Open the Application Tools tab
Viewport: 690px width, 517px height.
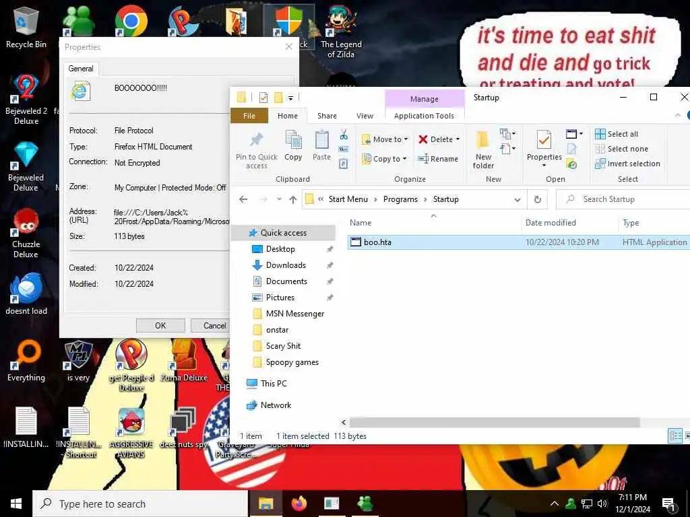[425, 116]
